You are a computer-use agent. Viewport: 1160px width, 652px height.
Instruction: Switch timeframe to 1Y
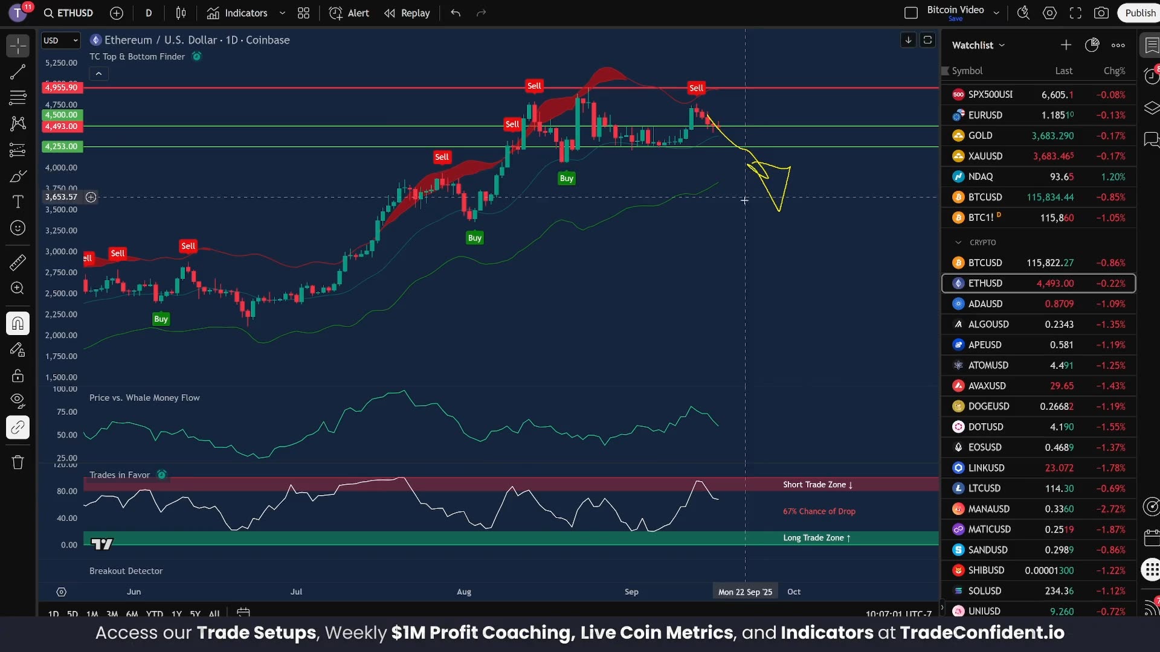click(x=176, y=613)
